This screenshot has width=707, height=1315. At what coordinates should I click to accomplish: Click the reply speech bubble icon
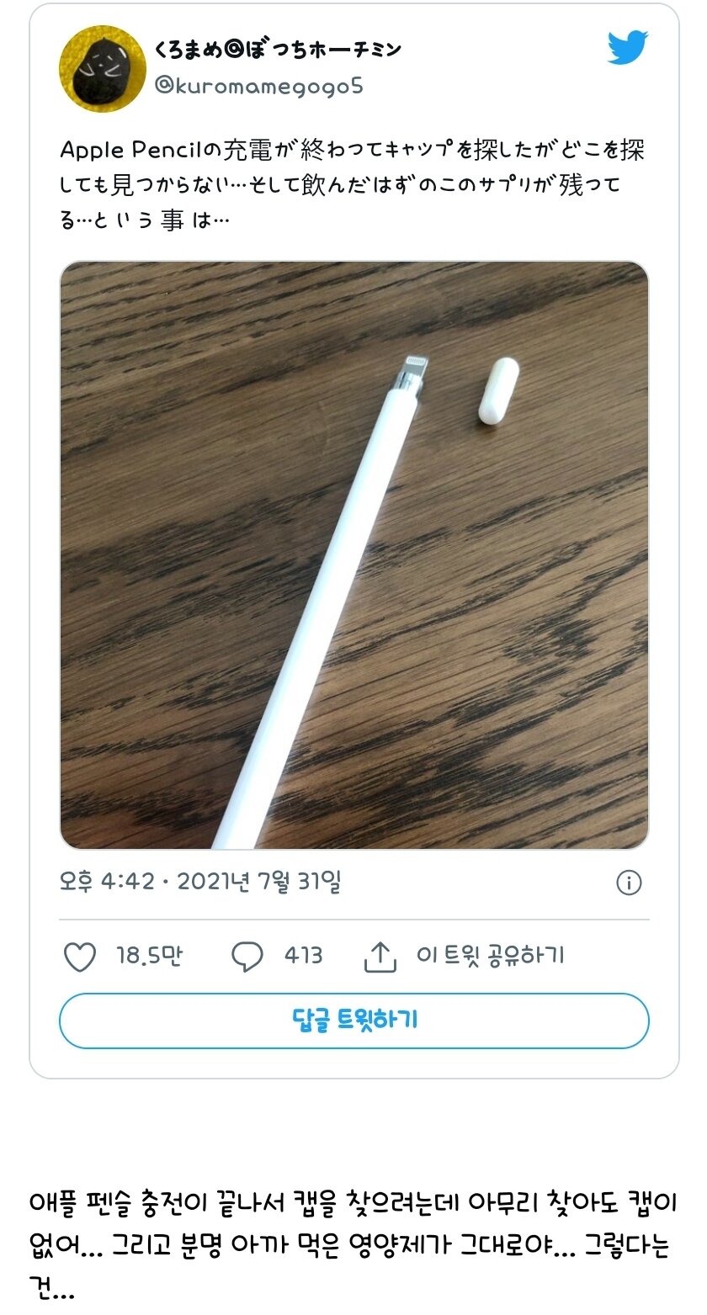(247, 957)
